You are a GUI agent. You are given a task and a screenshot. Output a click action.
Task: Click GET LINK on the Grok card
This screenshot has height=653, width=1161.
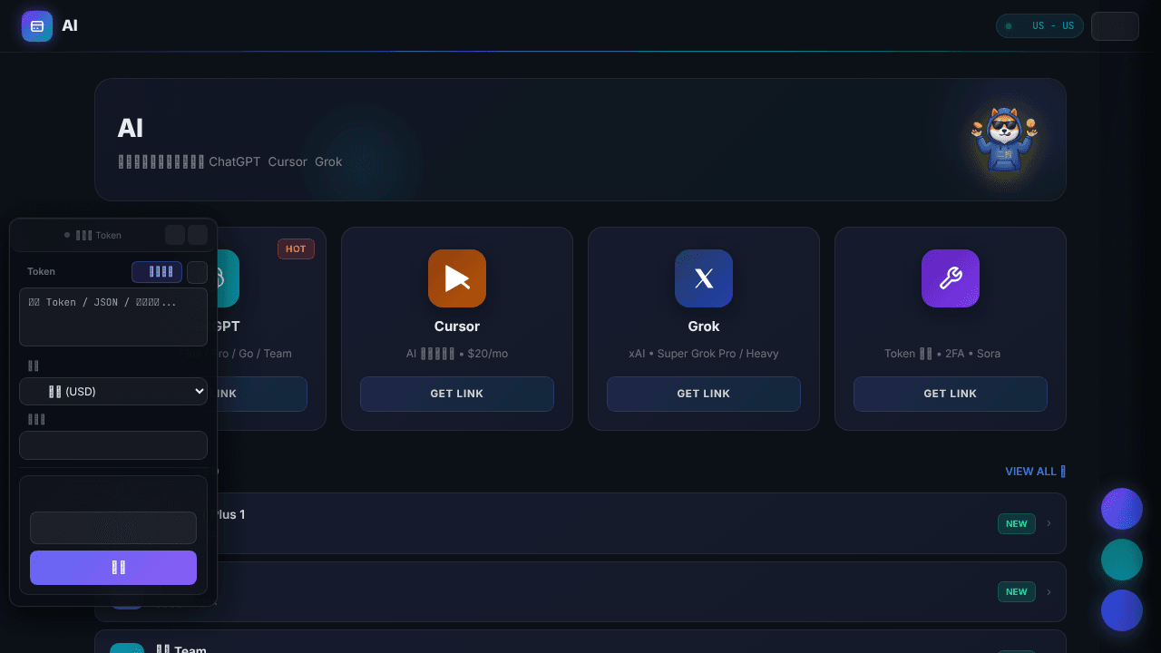coord(704,394)
